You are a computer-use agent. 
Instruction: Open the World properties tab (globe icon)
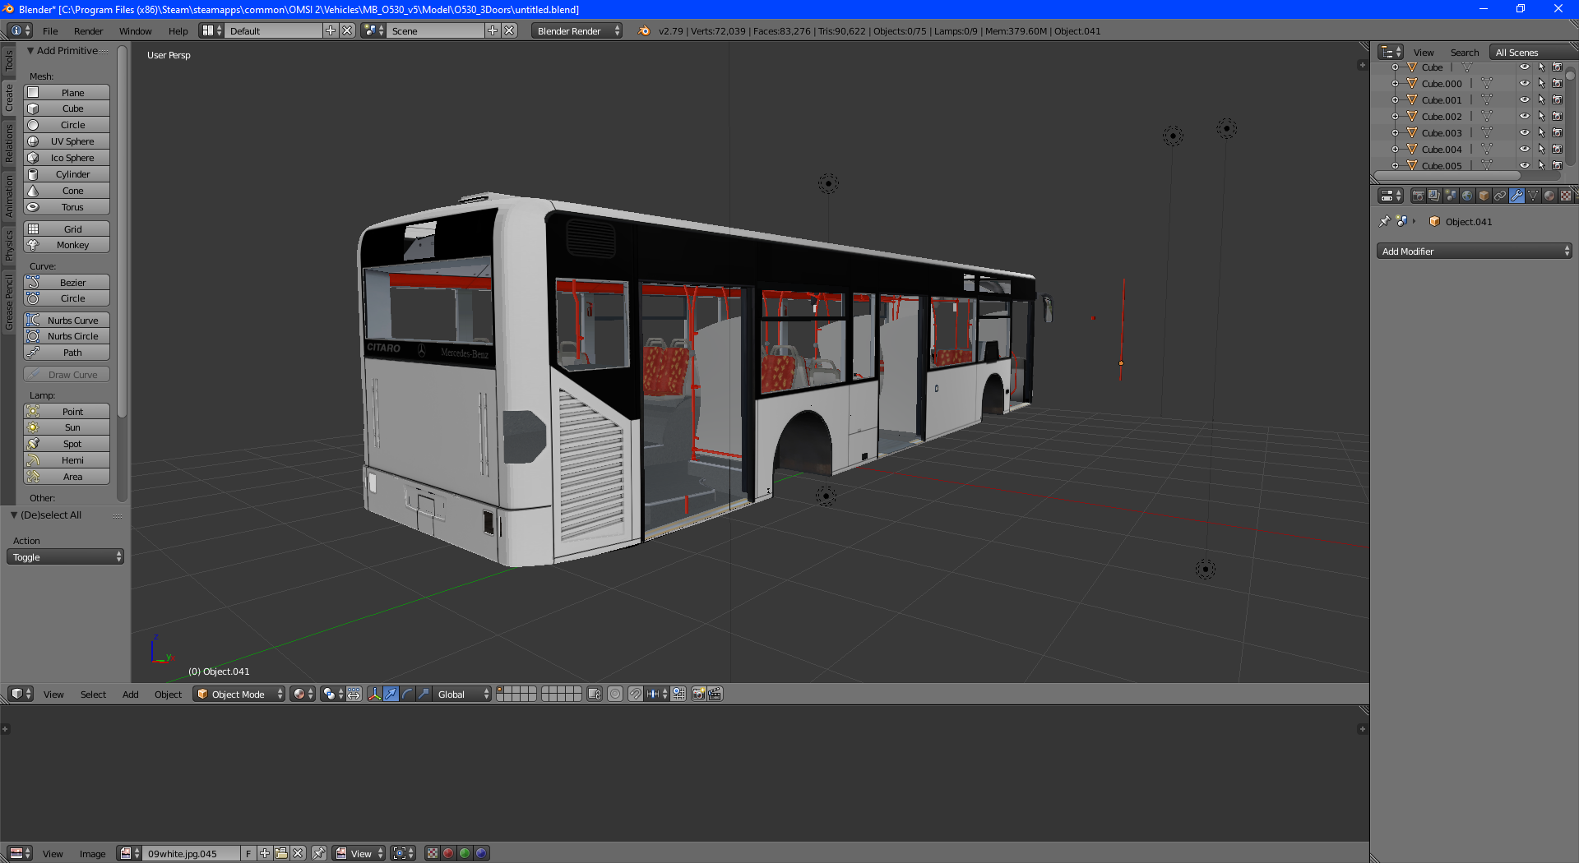click(x=1467, y=196)
